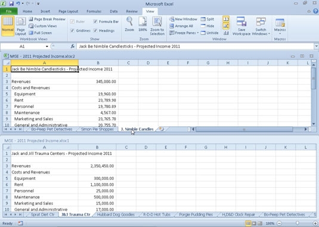The image size is (319, 227).
Task: Uncheck the Formula Bar checkbox
Action: click(x=95, y=21)
